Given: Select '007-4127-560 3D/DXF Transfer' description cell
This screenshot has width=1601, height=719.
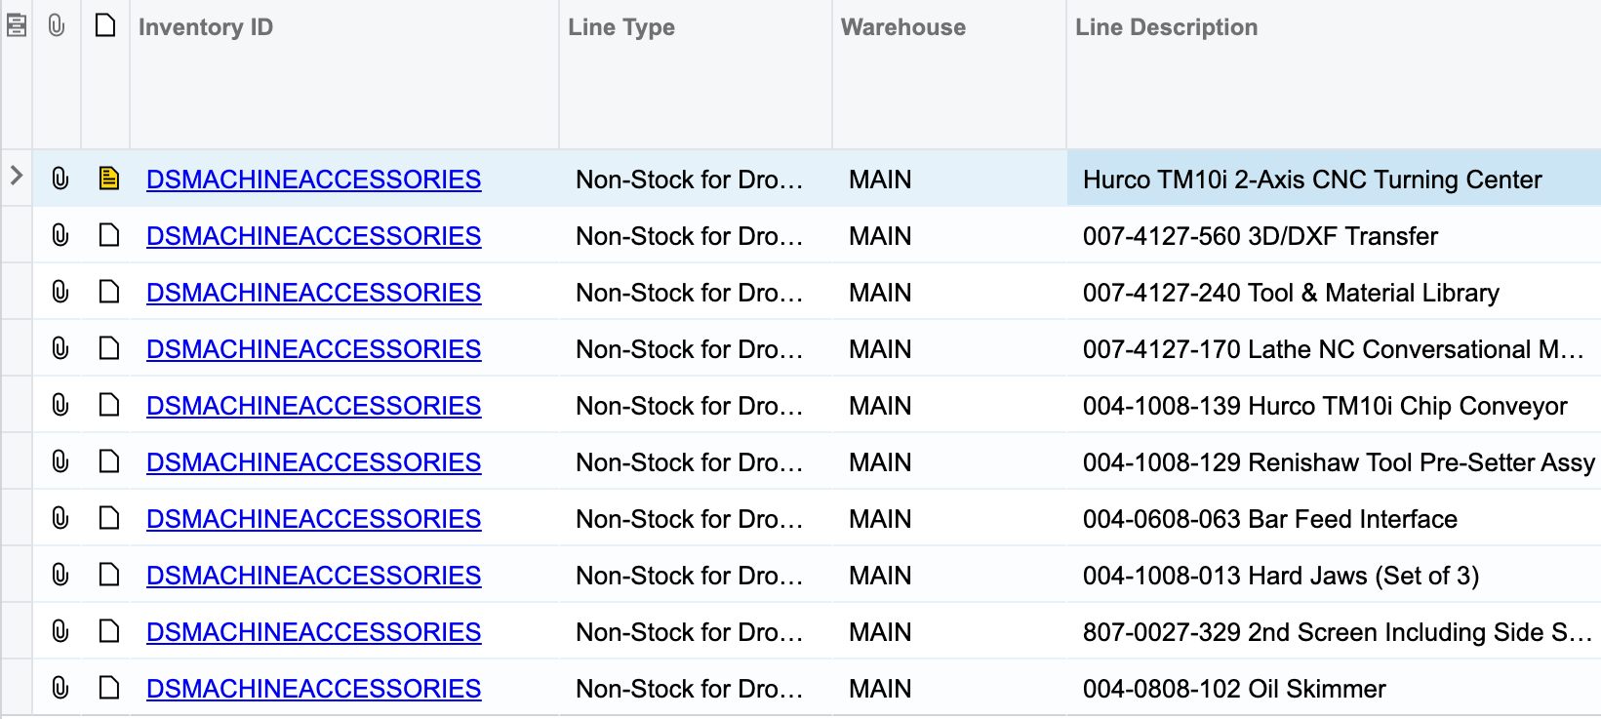Looking at the screenshot, I should pyautogui.click(x=1334, y=235).
